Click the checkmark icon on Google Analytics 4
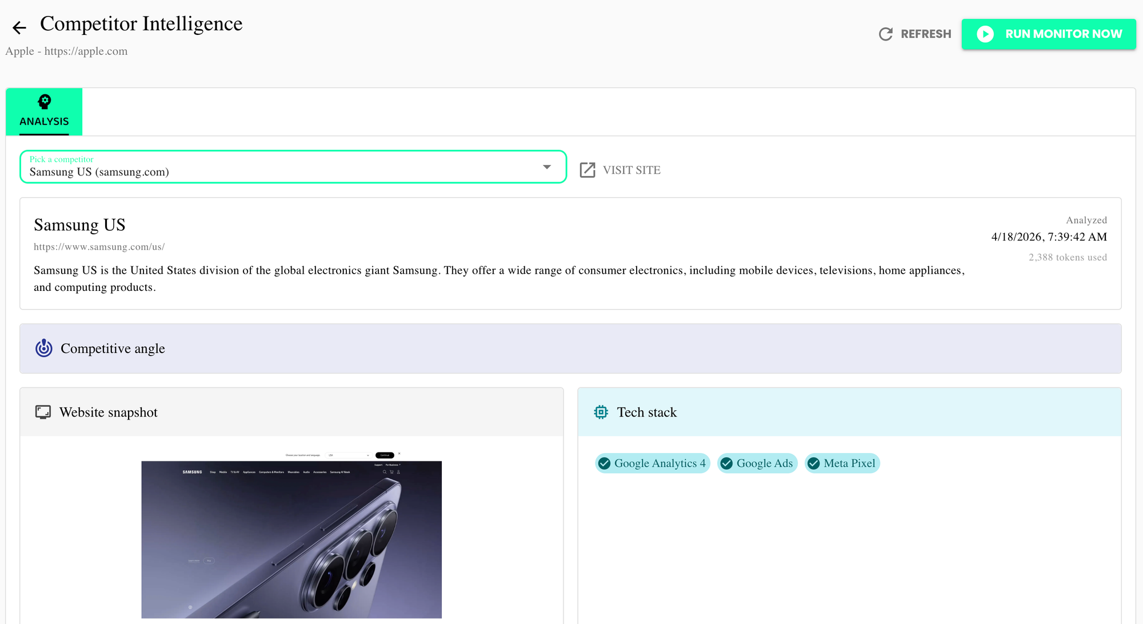 click(x=604, y=463)
